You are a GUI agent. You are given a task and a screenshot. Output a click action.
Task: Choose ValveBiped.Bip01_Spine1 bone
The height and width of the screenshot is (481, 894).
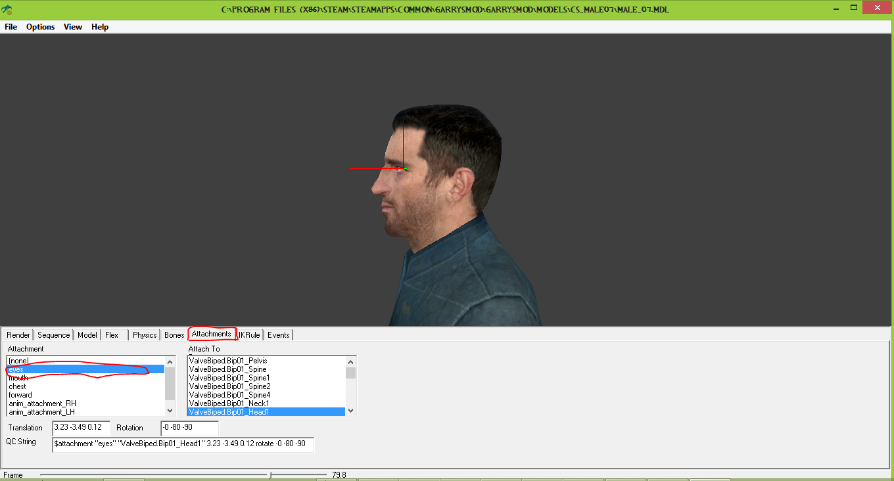point(266,378)
